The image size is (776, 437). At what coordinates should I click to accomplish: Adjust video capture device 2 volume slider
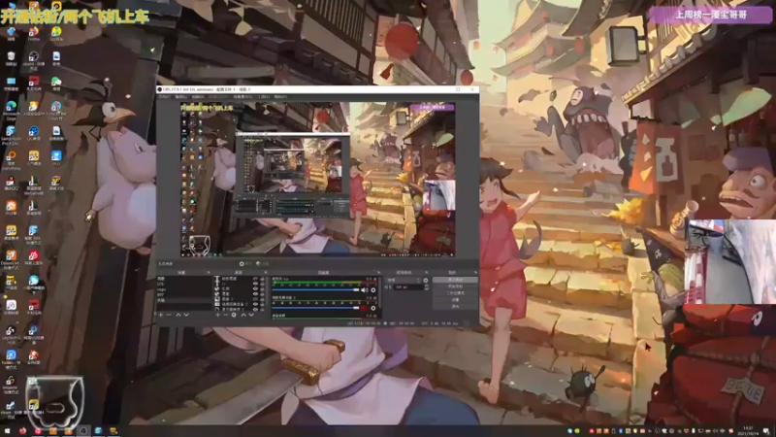click(315, 308)
